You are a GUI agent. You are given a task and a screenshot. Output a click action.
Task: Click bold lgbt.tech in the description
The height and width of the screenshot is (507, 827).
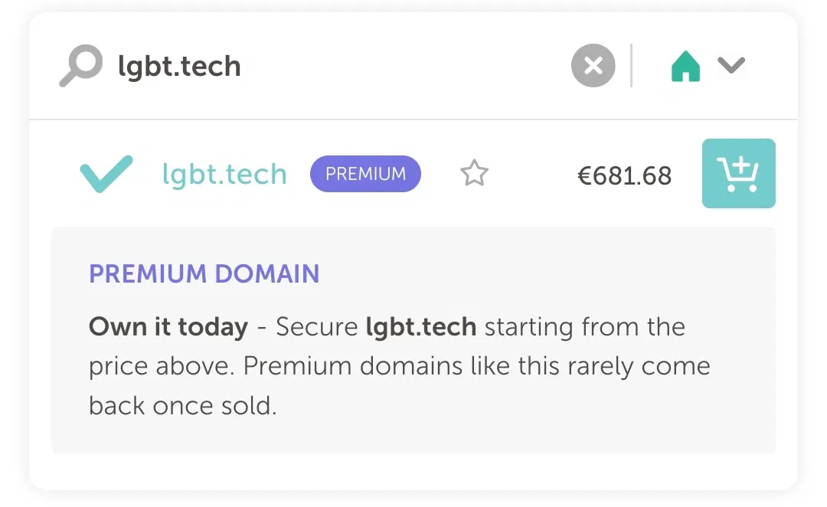[x=421, y=327]
